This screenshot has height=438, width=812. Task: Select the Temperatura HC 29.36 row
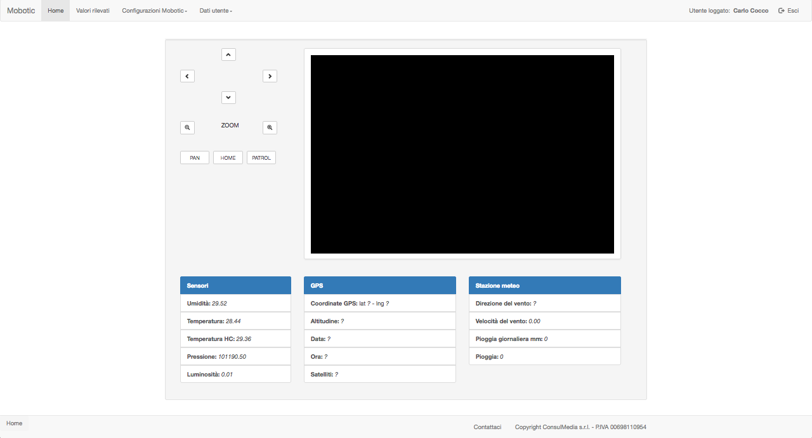235,338
